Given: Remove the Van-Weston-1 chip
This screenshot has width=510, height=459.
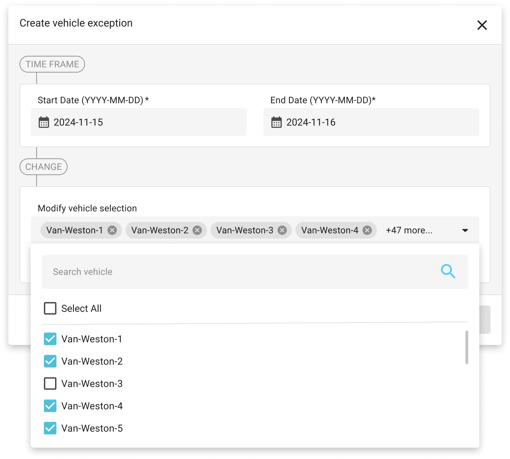Looking at the screenshot, I should [x=112, y=230].
